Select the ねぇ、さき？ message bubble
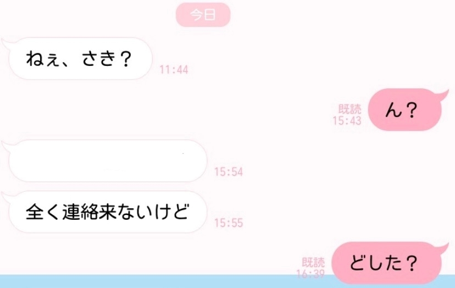This screenshot has height=288, width=455. (x=81, y=59)
